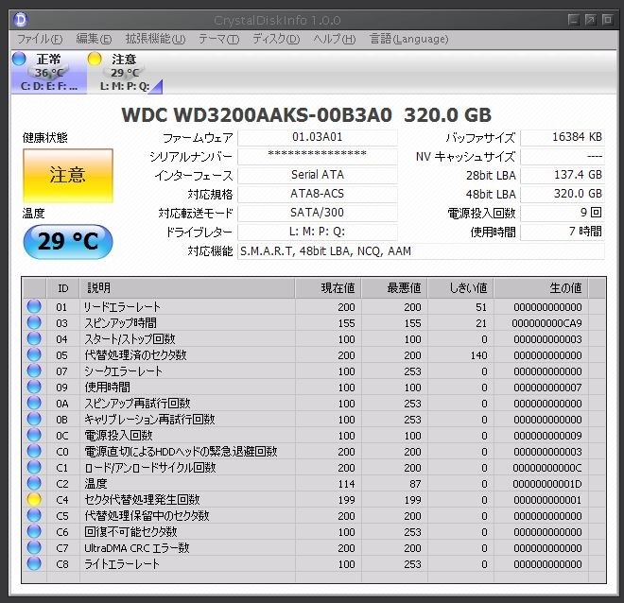
Task: Click the 現在値 column header
Action: click(328, 288)
